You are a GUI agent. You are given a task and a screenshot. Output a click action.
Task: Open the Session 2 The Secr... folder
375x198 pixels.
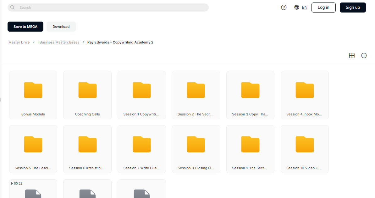(x=196, y=95)
